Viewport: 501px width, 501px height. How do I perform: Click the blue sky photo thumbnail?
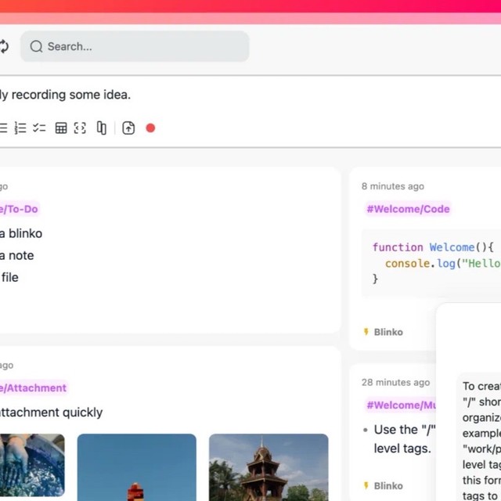point(137,467)
